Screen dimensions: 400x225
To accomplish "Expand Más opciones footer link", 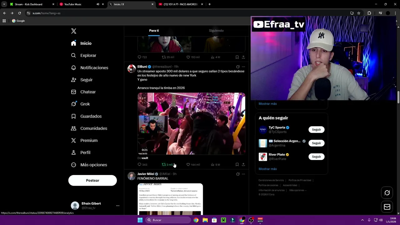I will (297, 190).
